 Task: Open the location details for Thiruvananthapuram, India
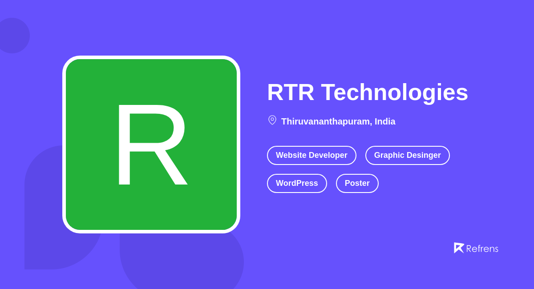pos(338,121)
